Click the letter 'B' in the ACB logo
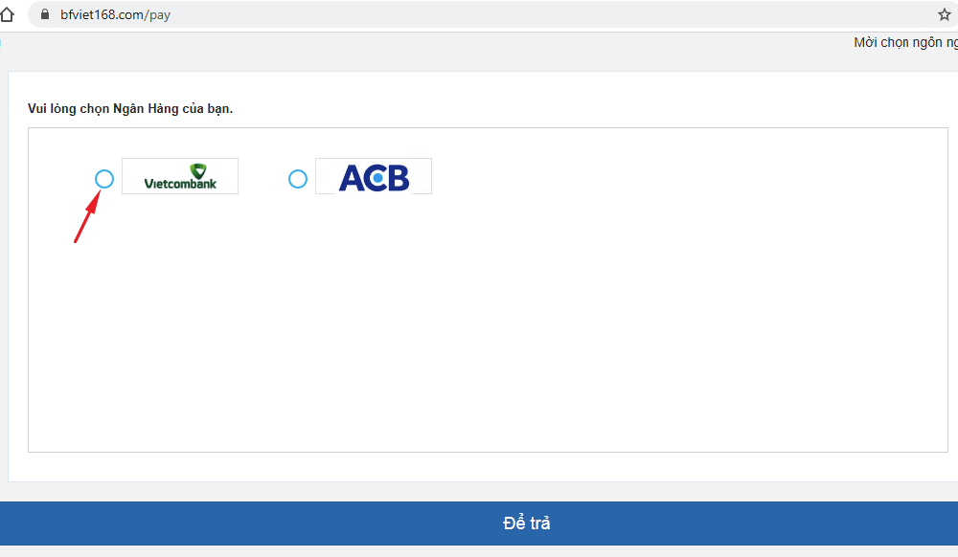 click(398, 178)
